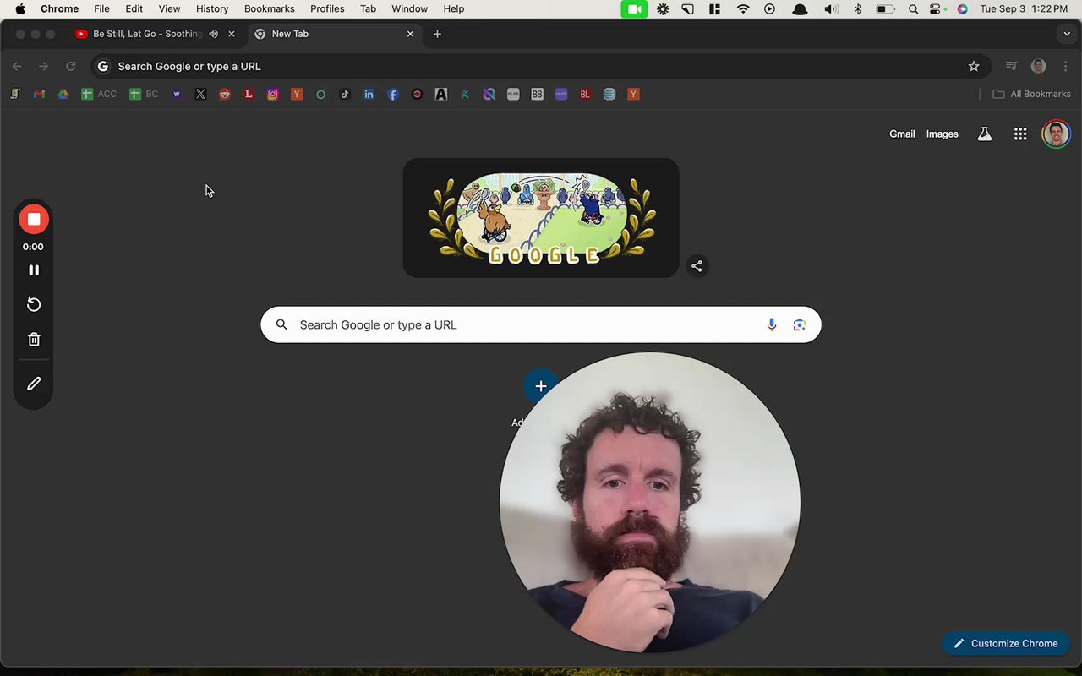This screenshot has height=676, width=1082.
Task: Reload the page
Action: [x=71, y=66]
